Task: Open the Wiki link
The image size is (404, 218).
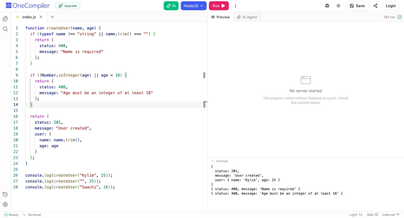Action: pos(372,215)
